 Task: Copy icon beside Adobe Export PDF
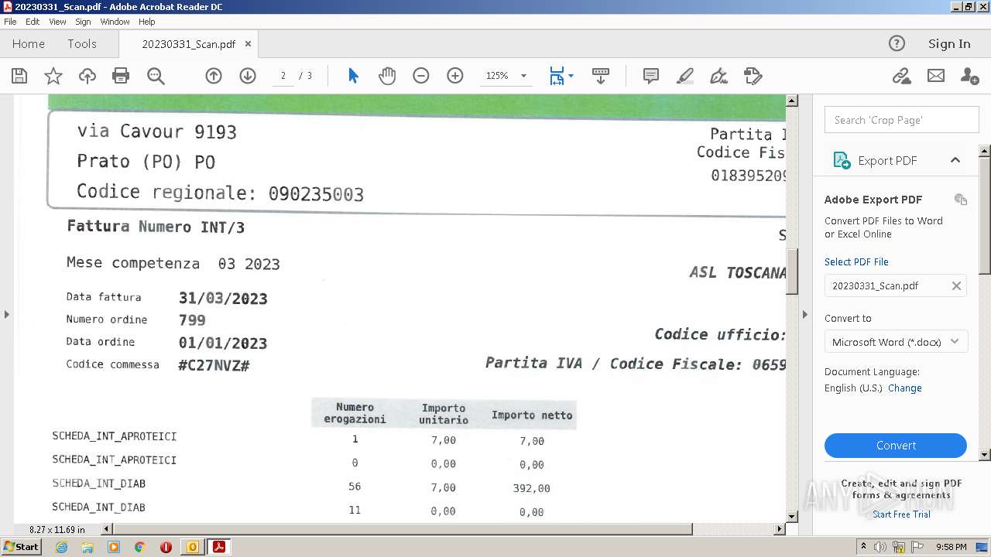click(x=961, y=200)
